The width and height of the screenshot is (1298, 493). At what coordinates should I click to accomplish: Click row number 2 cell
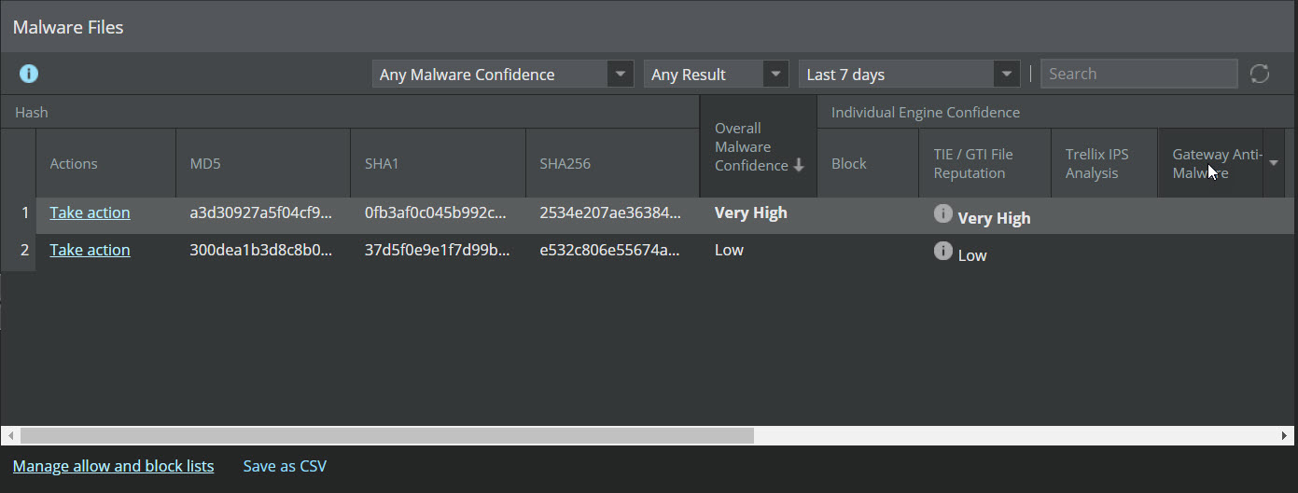tap(19, 251)
